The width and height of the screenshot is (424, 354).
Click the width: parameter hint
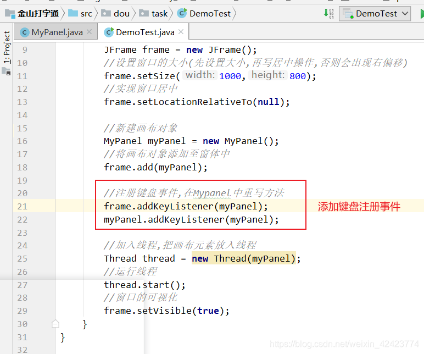pyautogui.click(x=200, y=75)
